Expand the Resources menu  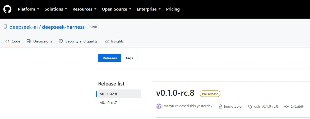(x=84, y=9)
